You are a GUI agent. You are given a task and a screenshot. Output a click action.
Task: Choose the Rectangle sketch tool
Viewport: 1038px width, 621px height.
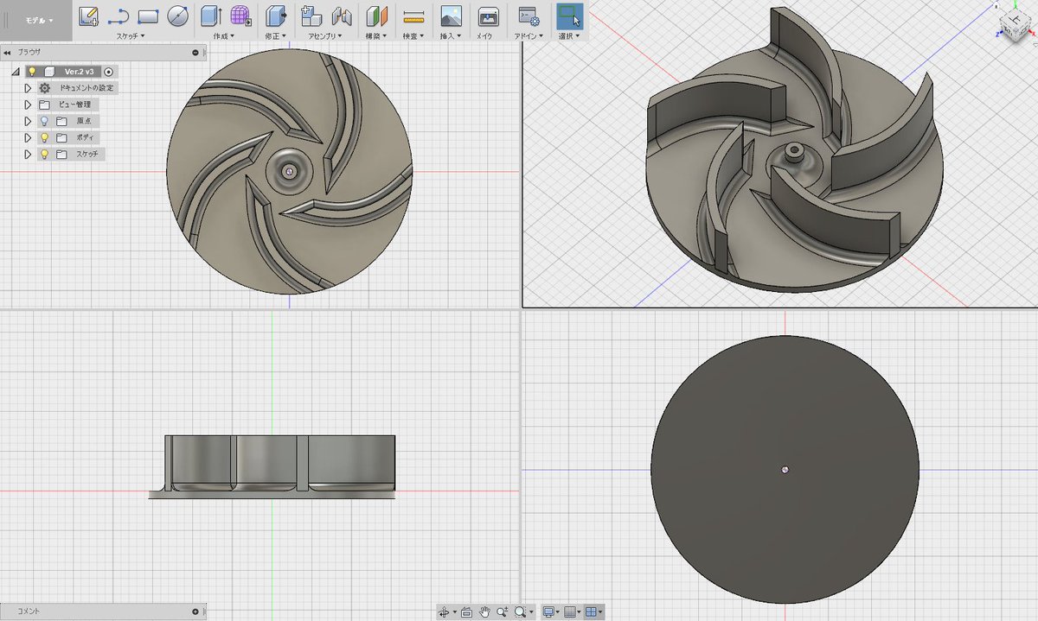point(148,16)
